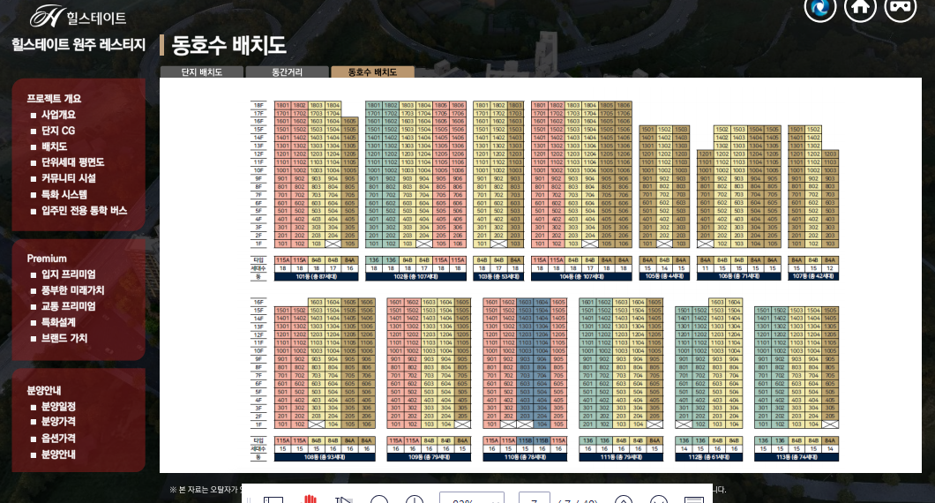This screenshot has width=935, height=503.
Task: Switch to 동간거리 tab
Action: (287, 72)
